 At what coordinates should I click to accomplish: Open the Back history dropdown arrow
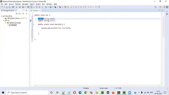91,7
